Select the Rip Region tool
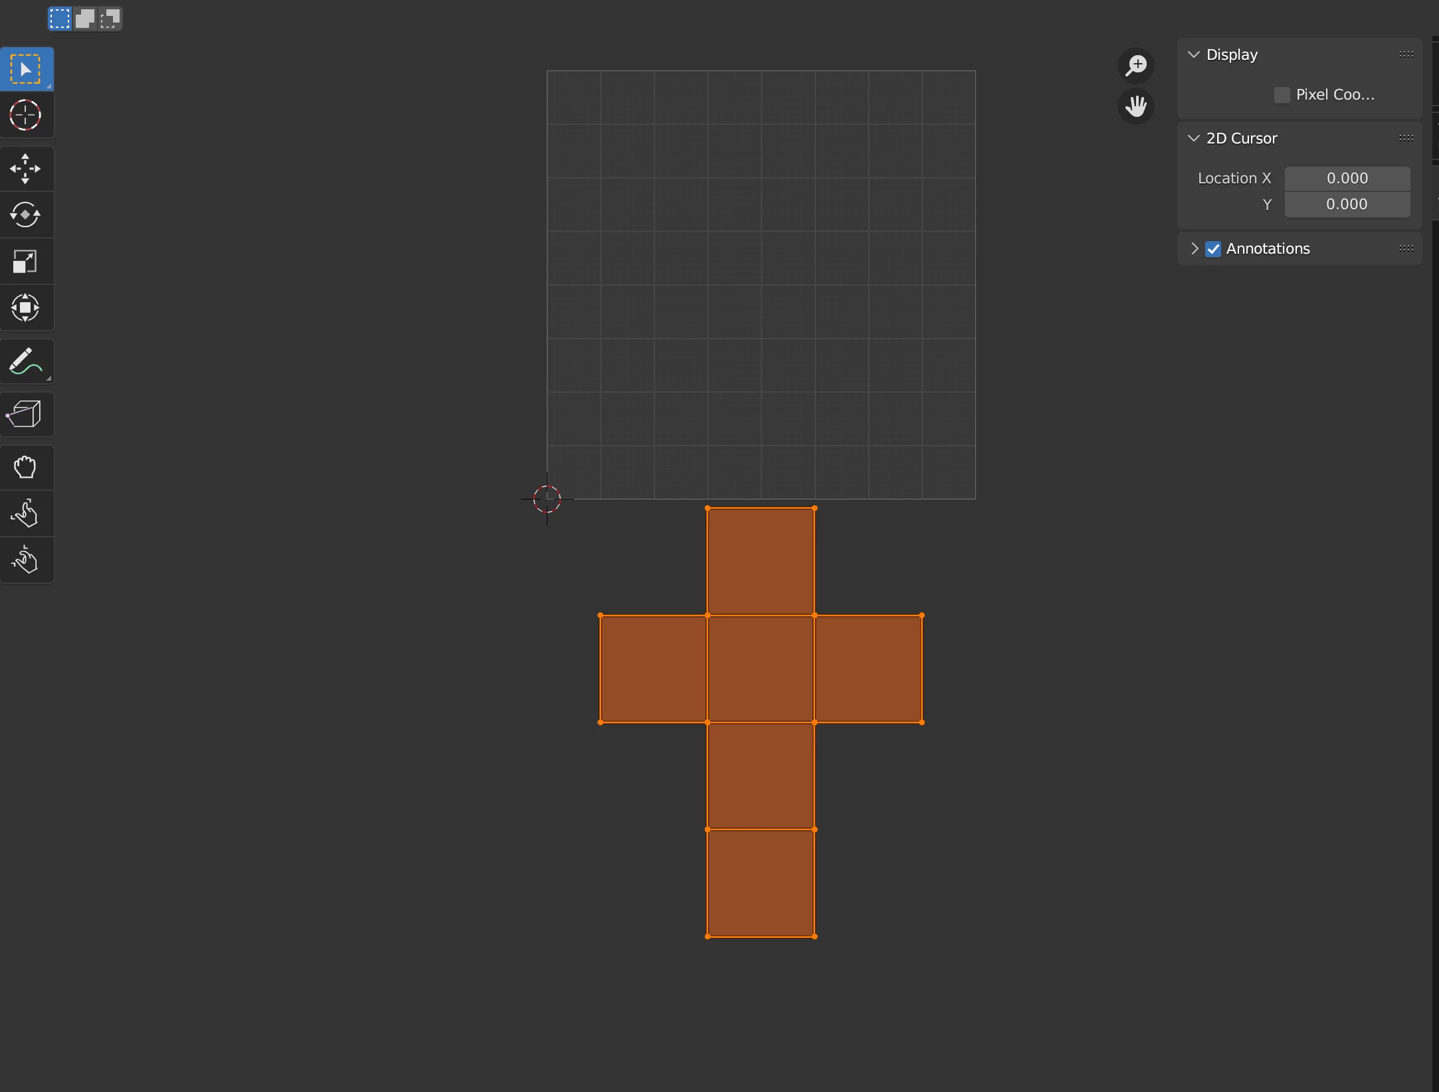 click(x=26, y=414)
